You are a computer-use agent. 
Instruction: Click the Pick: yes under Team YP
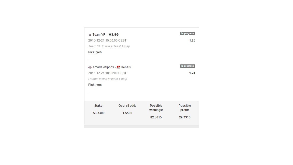(x=95, y=52)
